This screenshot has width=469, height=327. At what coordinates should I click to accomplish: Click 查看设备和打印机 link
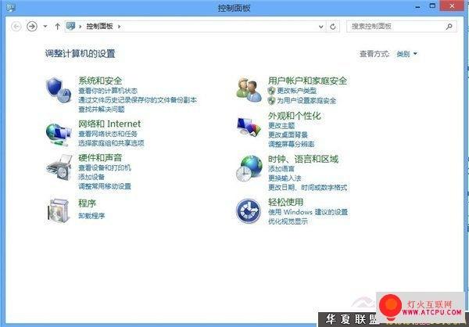click(105, 167)
